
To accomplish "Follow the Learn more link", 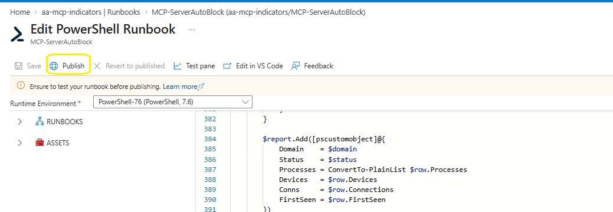I will pos(180,87).
